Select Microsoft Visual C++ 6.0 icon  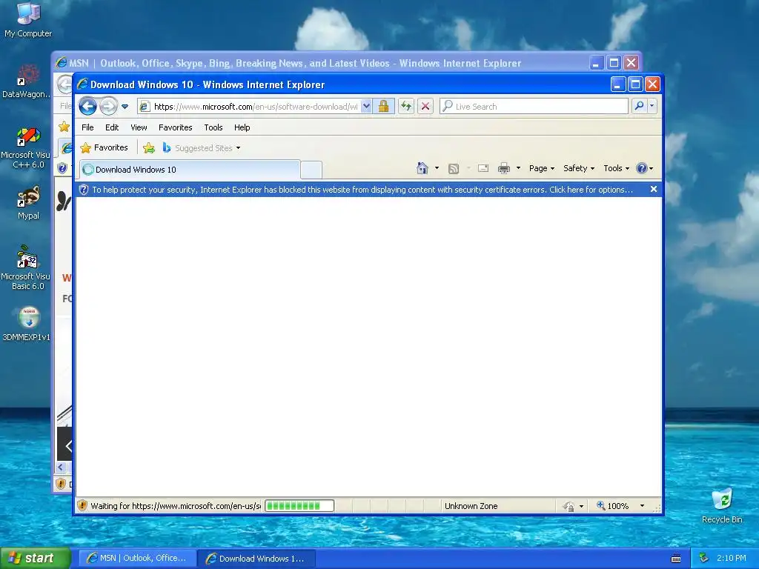pos(27,147)
